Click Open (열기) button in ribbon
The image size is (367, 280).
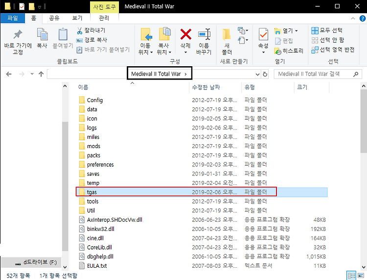(x=286, y=31)
